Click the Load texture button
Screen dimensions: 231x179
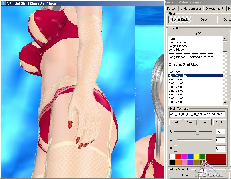[x=205, y=122]
